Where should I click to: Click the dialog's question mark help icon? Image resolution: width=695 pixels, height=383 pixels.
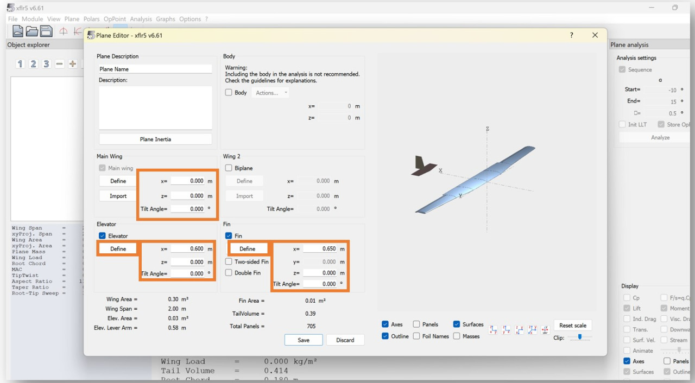point(571,35)
